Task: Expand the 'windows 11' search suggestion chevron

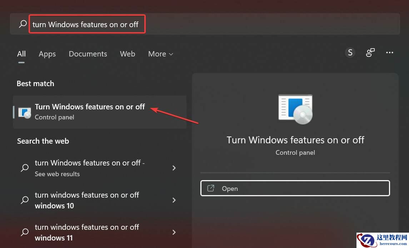Action: coord(174,232)
